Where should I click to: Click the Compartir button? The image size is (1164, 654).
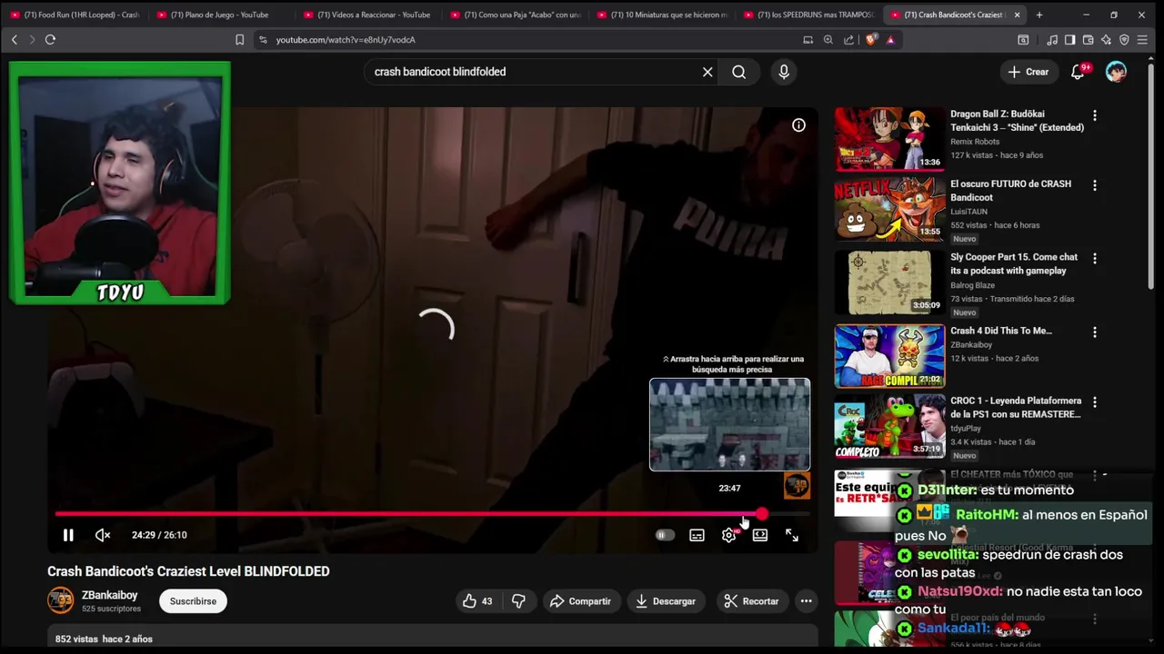(x=579, y=601)
